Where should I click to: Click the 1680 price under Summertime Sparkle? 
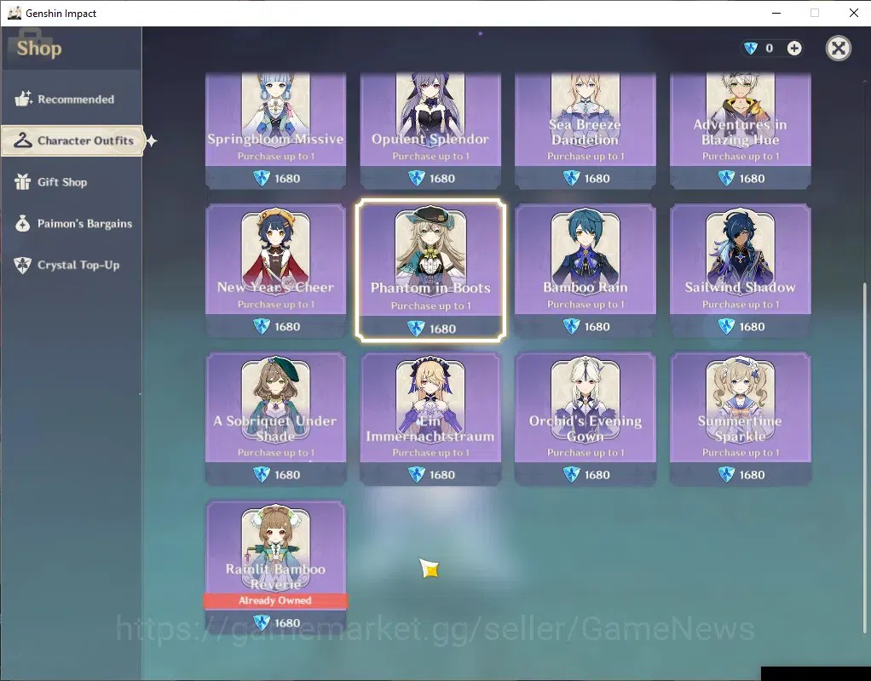click(753, 475)
